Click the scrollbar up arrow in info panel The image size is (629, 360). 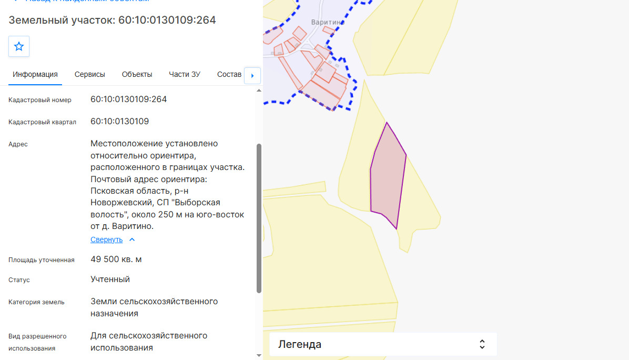click(x=259, y=91)
